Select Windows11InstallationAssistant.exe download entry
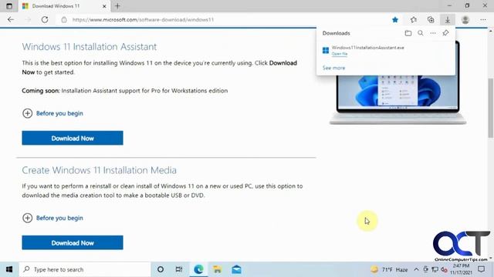The width and height of the screenshot is (494, 277). click(x=386, y=50)
